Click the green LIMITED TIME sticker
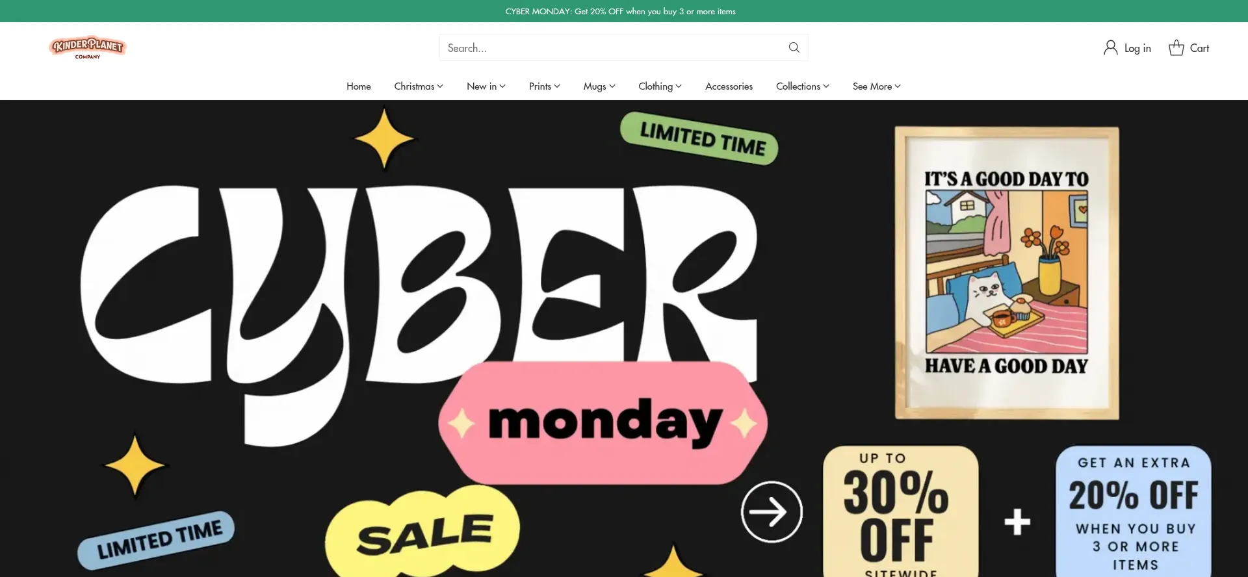Viewport: 1248px width, 577px height. point(699,138)
